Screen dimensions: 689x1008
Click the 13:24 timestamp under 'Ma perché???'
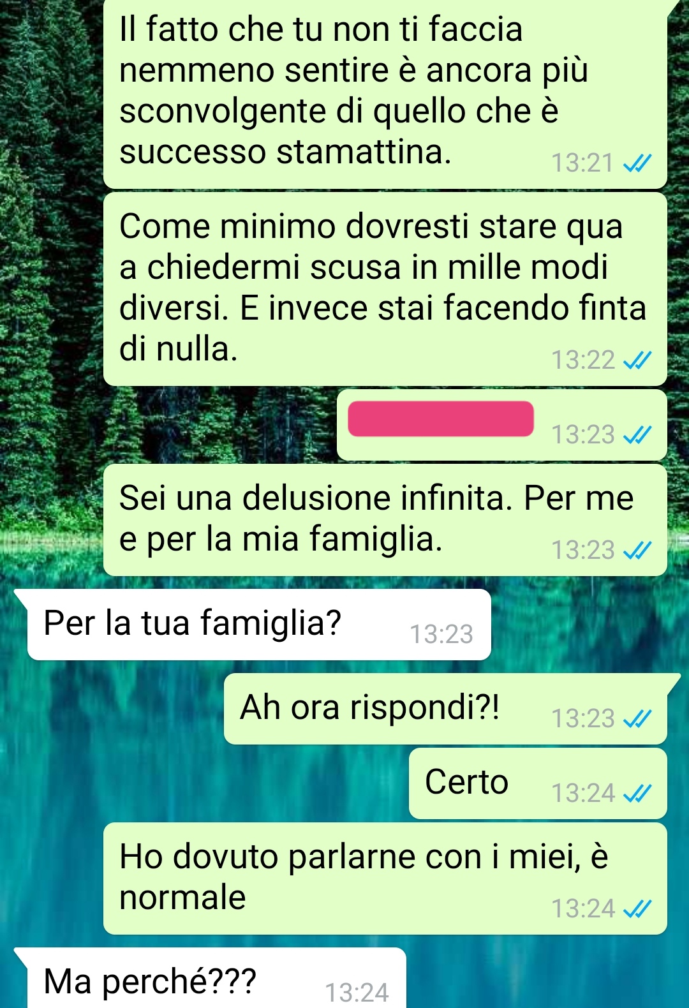point(357,993)
